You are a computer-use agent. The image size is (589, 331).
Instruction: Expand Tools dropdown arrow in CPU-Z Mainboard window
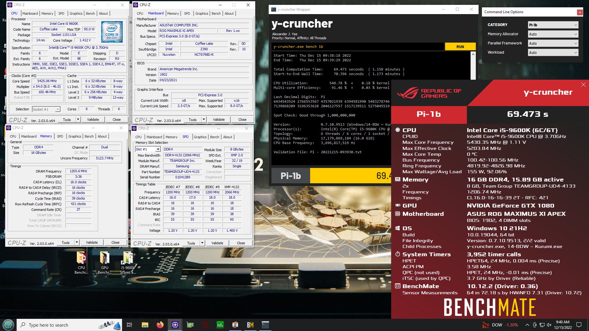(204, 120)
